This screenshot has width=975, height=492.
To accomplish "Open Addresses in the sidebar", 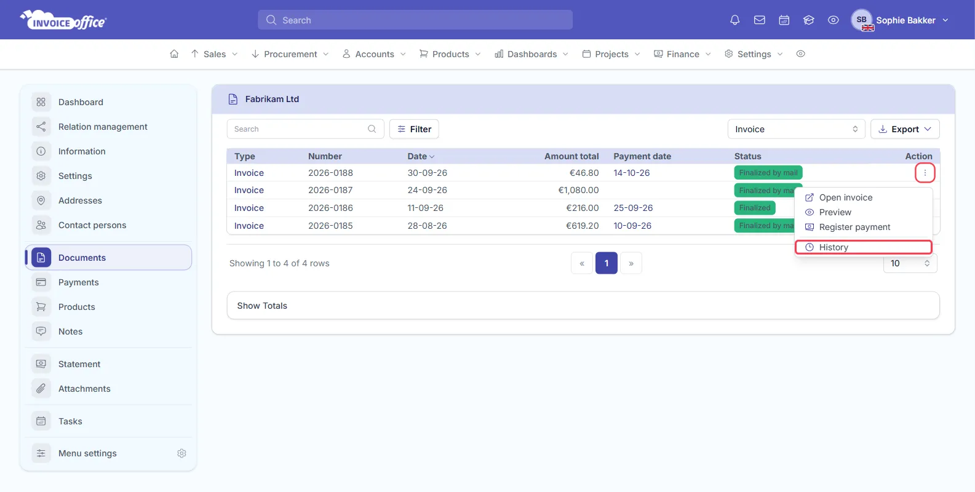I will point(108,200).
